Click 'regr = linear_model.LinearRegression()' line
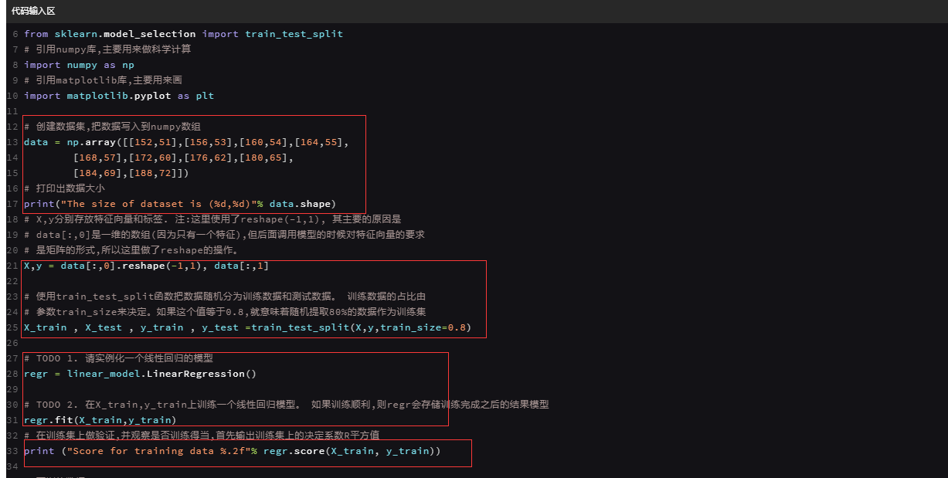948x478 pixels. coord(140,374)
